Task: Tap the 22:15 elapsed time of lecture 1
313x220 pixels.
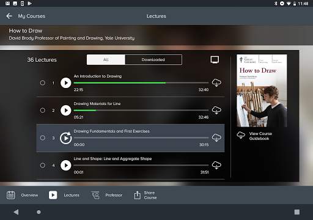Action: [78, 90]
